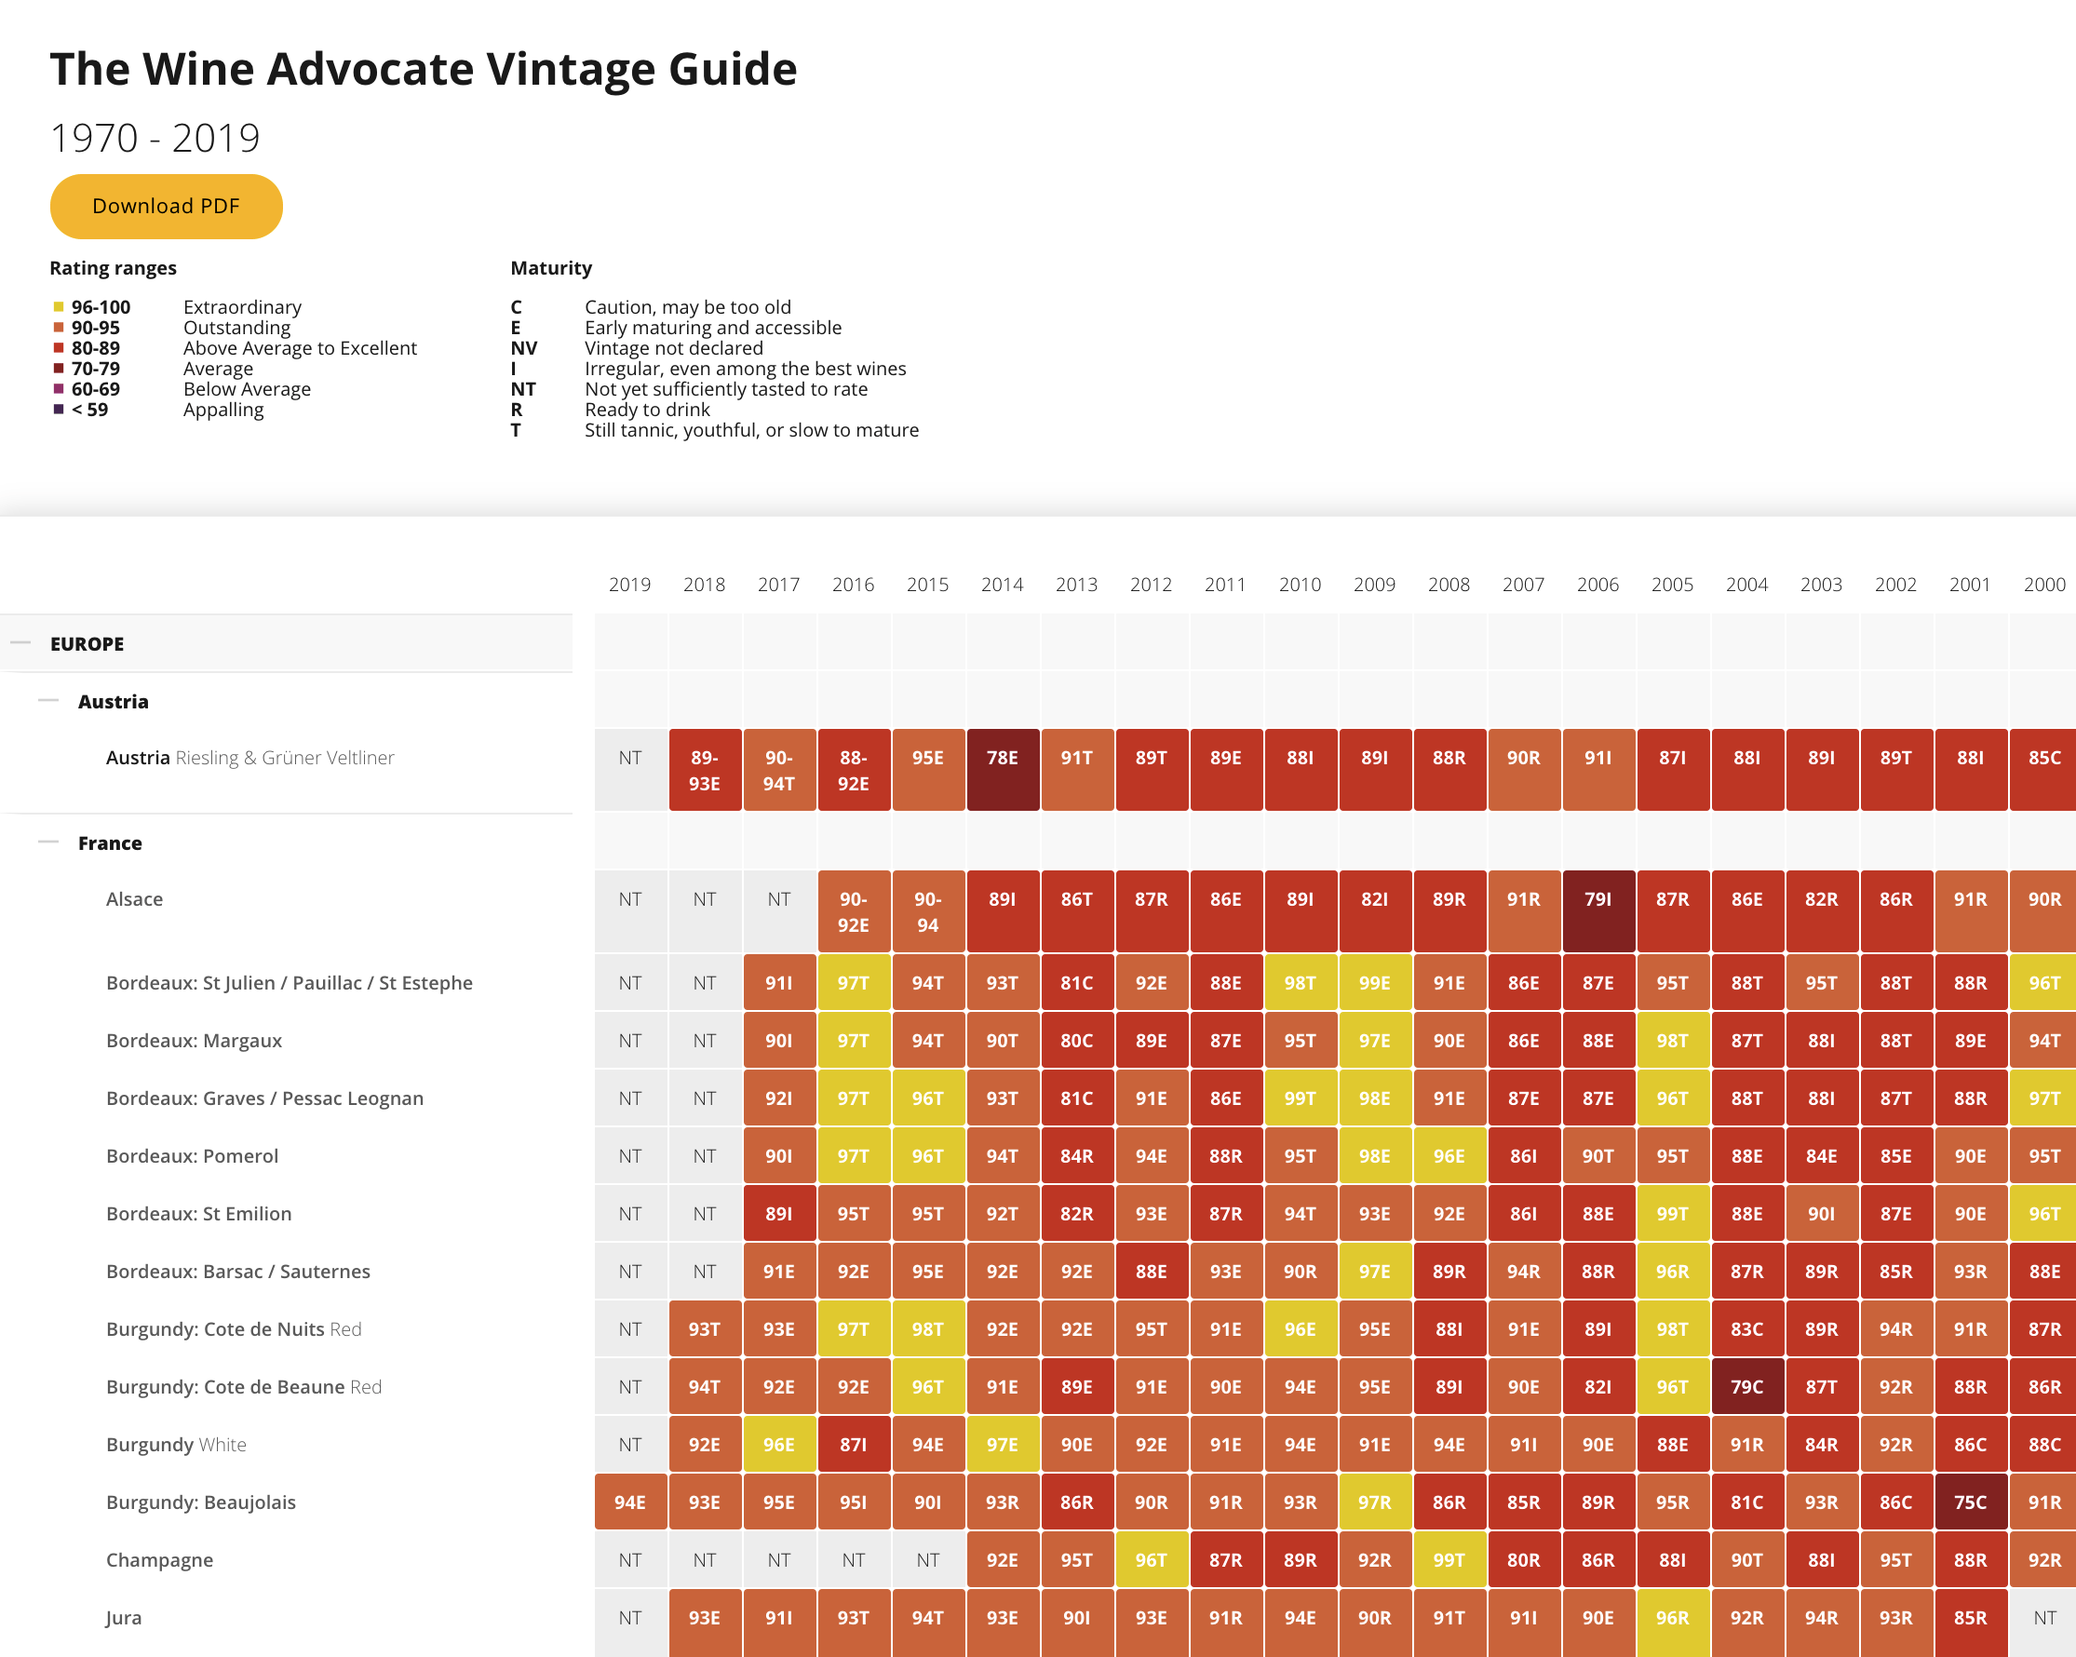Click Alsace 2006 cell rated 79I
The height and width of the screenshot is (1657, 2076).
coord(1598,911)
